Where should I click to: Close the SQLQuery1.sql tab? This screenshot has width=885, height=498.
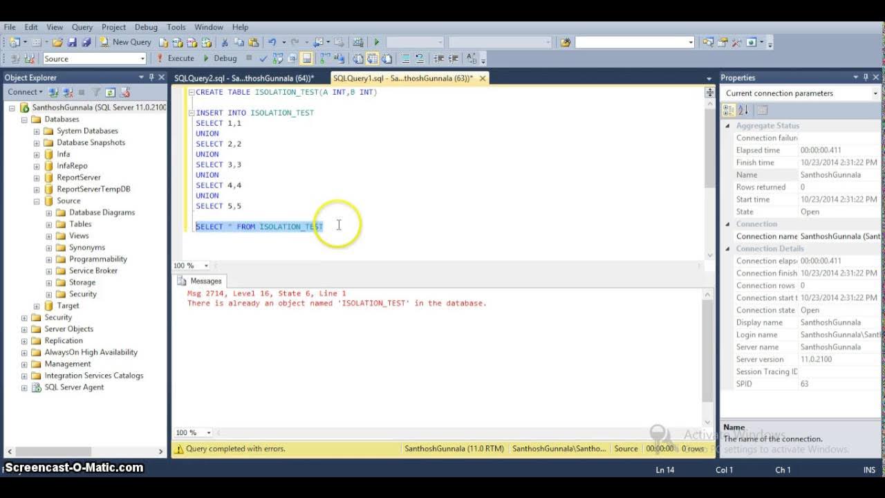(x=483, y=78)
